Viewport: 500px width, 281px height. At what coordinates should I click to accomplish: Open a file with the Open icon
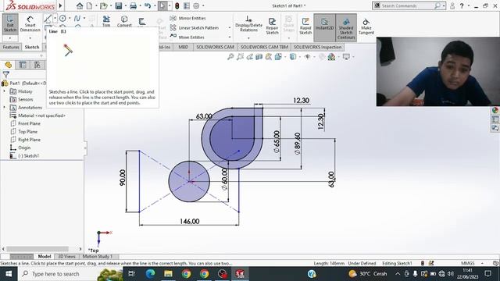coord(103,5)
